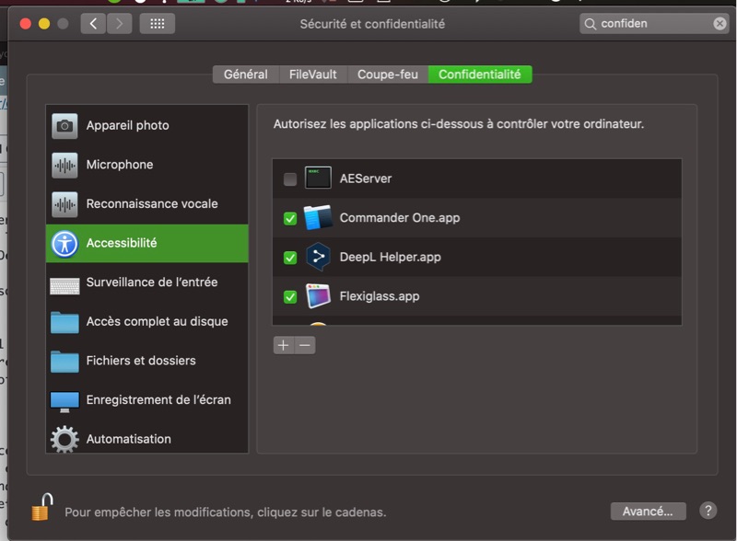Select Automatisation gear item
The height and width of the screenshot is (541, 737).
click(x=128, y=440)
